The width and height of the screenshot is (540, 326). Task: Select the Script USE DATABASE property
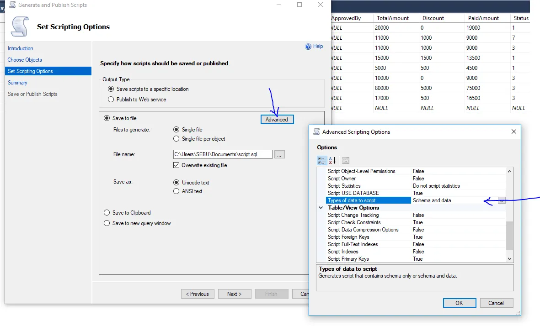[x=416, y=193]
